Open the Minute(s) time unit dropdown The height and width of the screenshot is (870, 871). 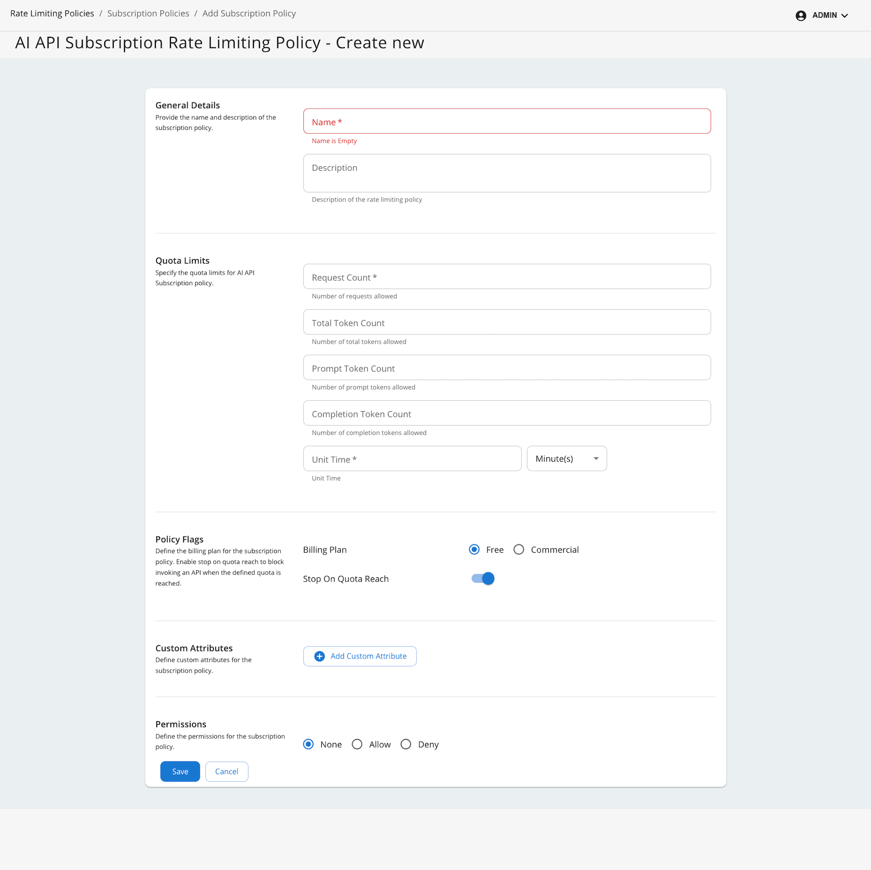[566, 458]
